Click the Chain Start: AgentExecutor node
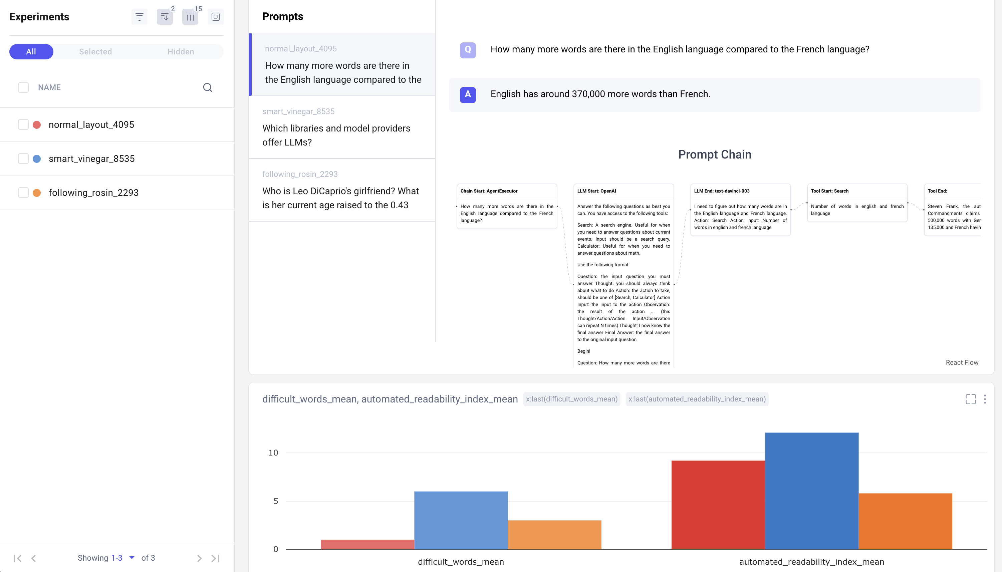Image resolution: width=1002 pixels, height=572 pixels. (507, 207)
